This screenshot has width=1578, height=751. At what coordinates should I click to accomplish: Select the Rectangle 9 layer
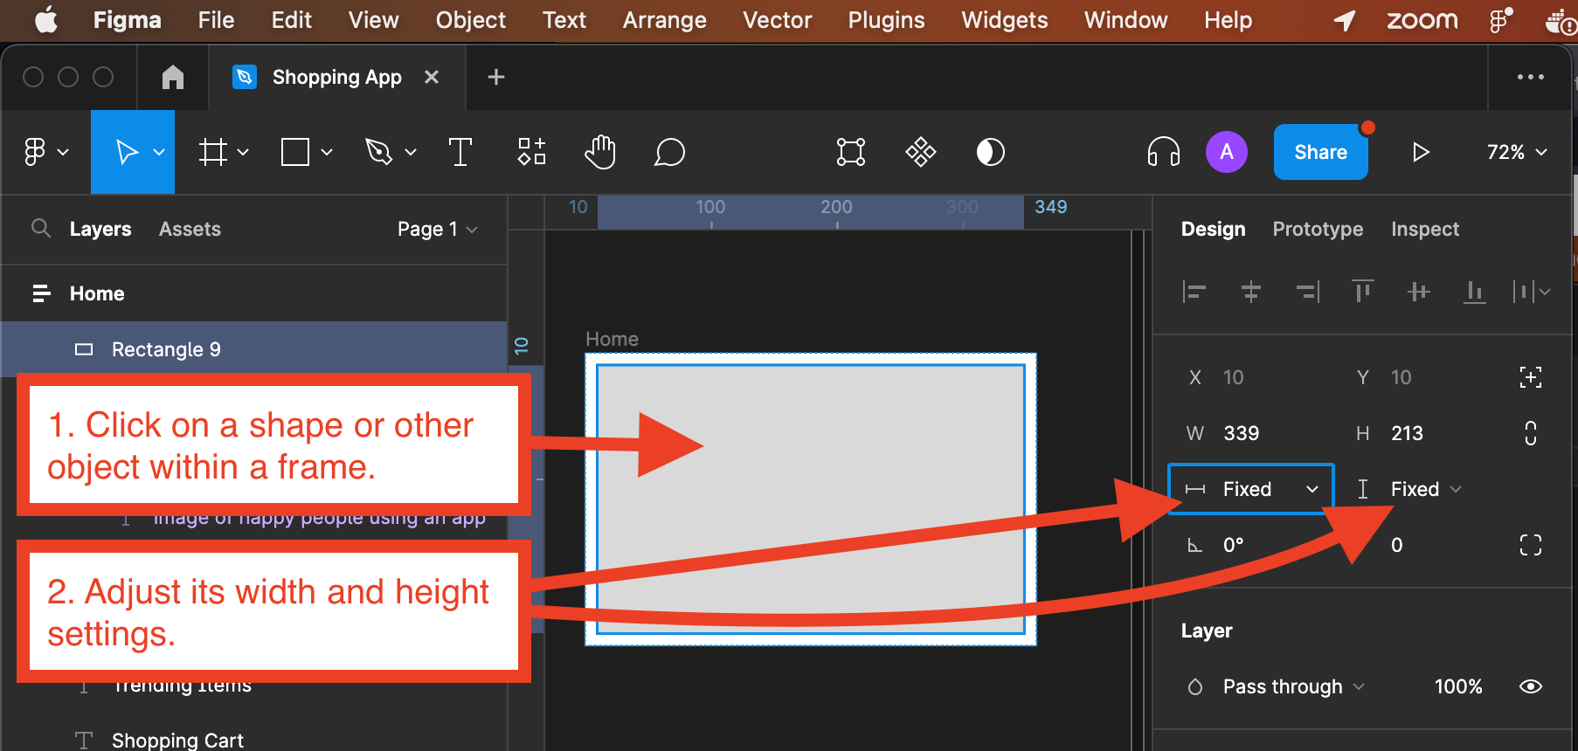click(254, 349)
